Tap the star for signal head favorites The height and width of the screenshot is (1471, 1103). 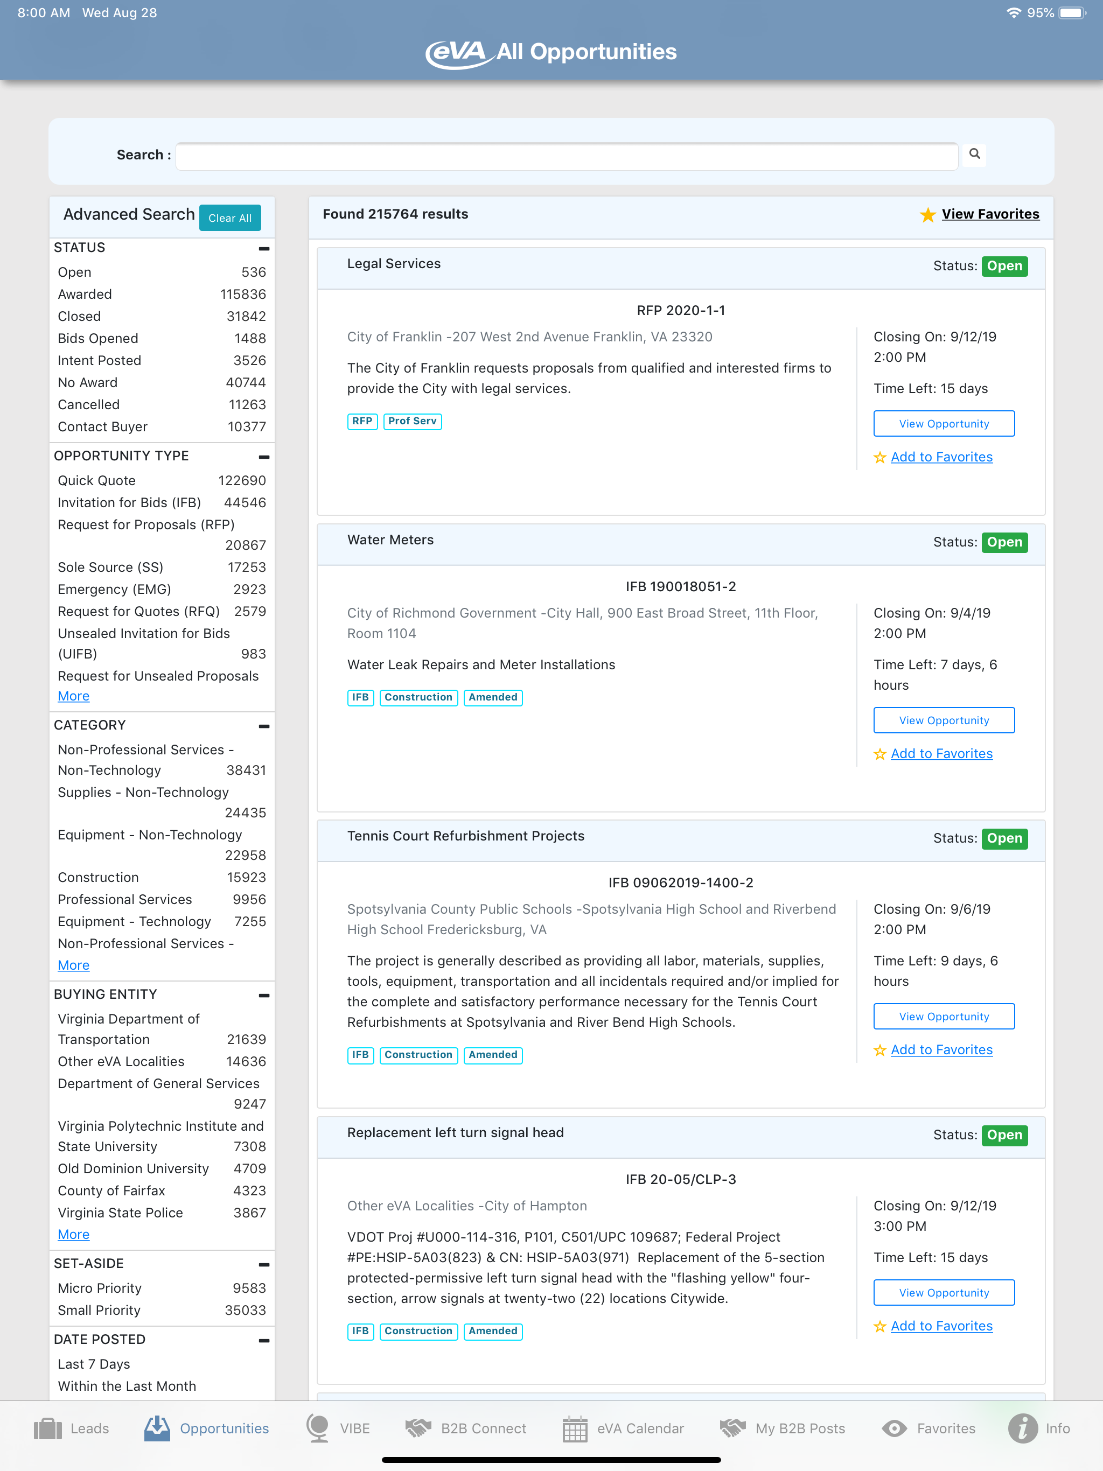click(x=880, y=1327)
